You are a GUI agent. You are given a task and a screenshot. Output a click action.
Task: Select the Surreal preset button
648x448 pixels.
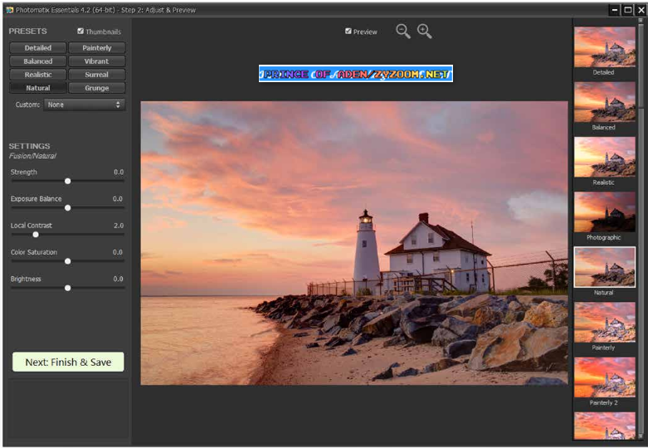(97, 75)
